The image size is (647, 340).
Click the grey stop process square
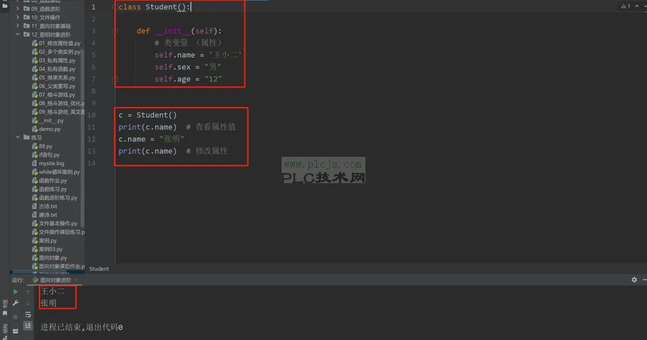point(16,317)
